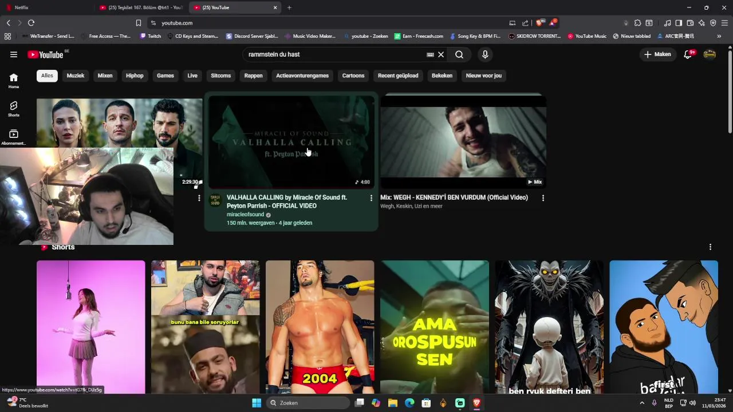Open more options for Valhalla Calling video
Screen dimensions: 733x412
371,198
